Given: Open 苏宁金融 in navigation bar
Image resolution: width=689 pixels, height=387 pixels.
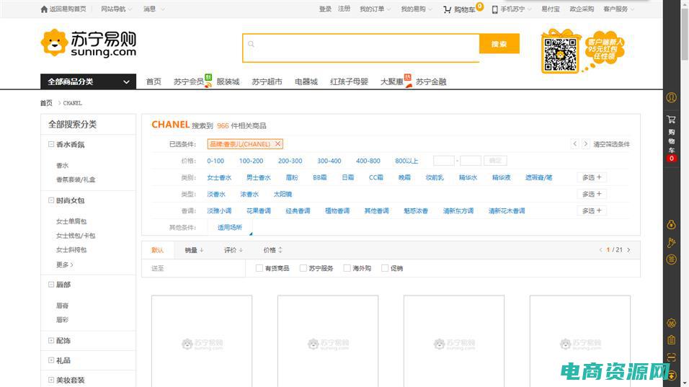Looking at the screenshot, I should pyautogui.click(x=431, y=81).
